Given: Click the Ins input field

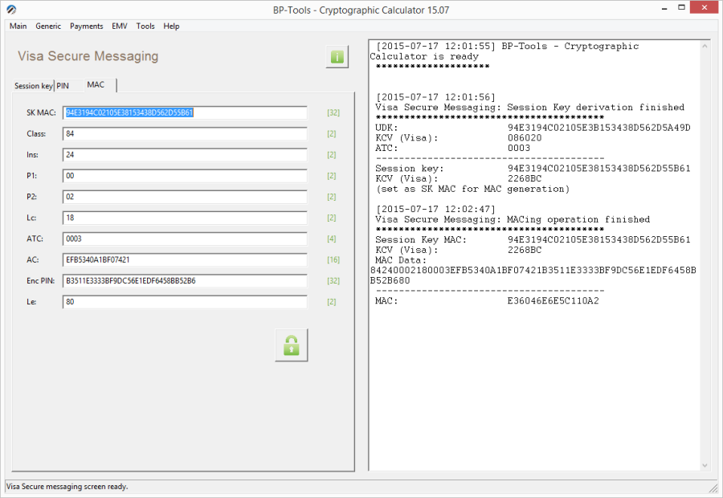Looking at the screenshot, I should [185, 154].
